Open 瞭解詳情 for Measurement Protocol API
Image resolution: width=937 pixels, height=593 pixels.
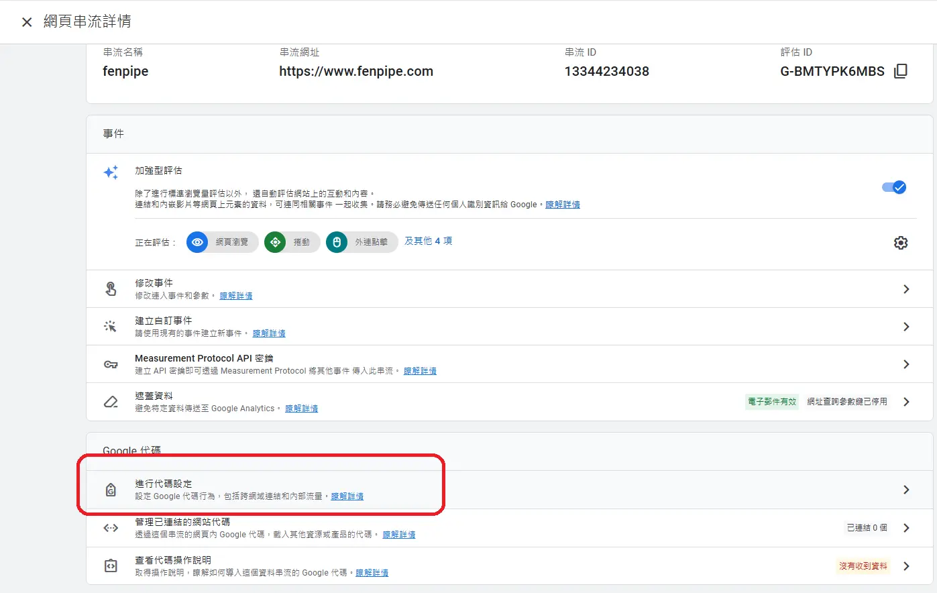[x=420, y=370]
